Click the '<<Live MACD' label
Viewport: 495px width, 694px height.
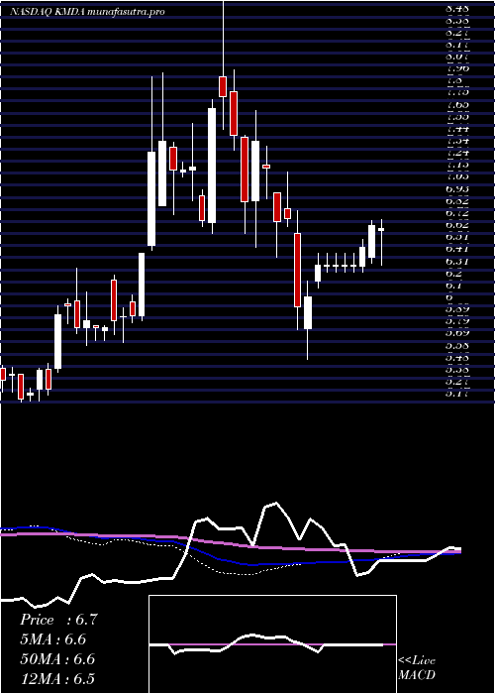417,668
